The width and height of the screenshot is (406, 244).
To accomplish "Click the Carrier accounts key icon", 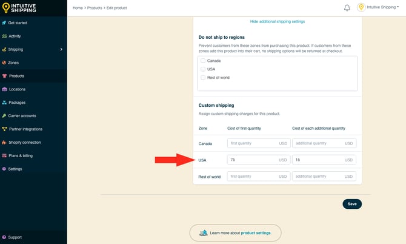I will point(4,115).
